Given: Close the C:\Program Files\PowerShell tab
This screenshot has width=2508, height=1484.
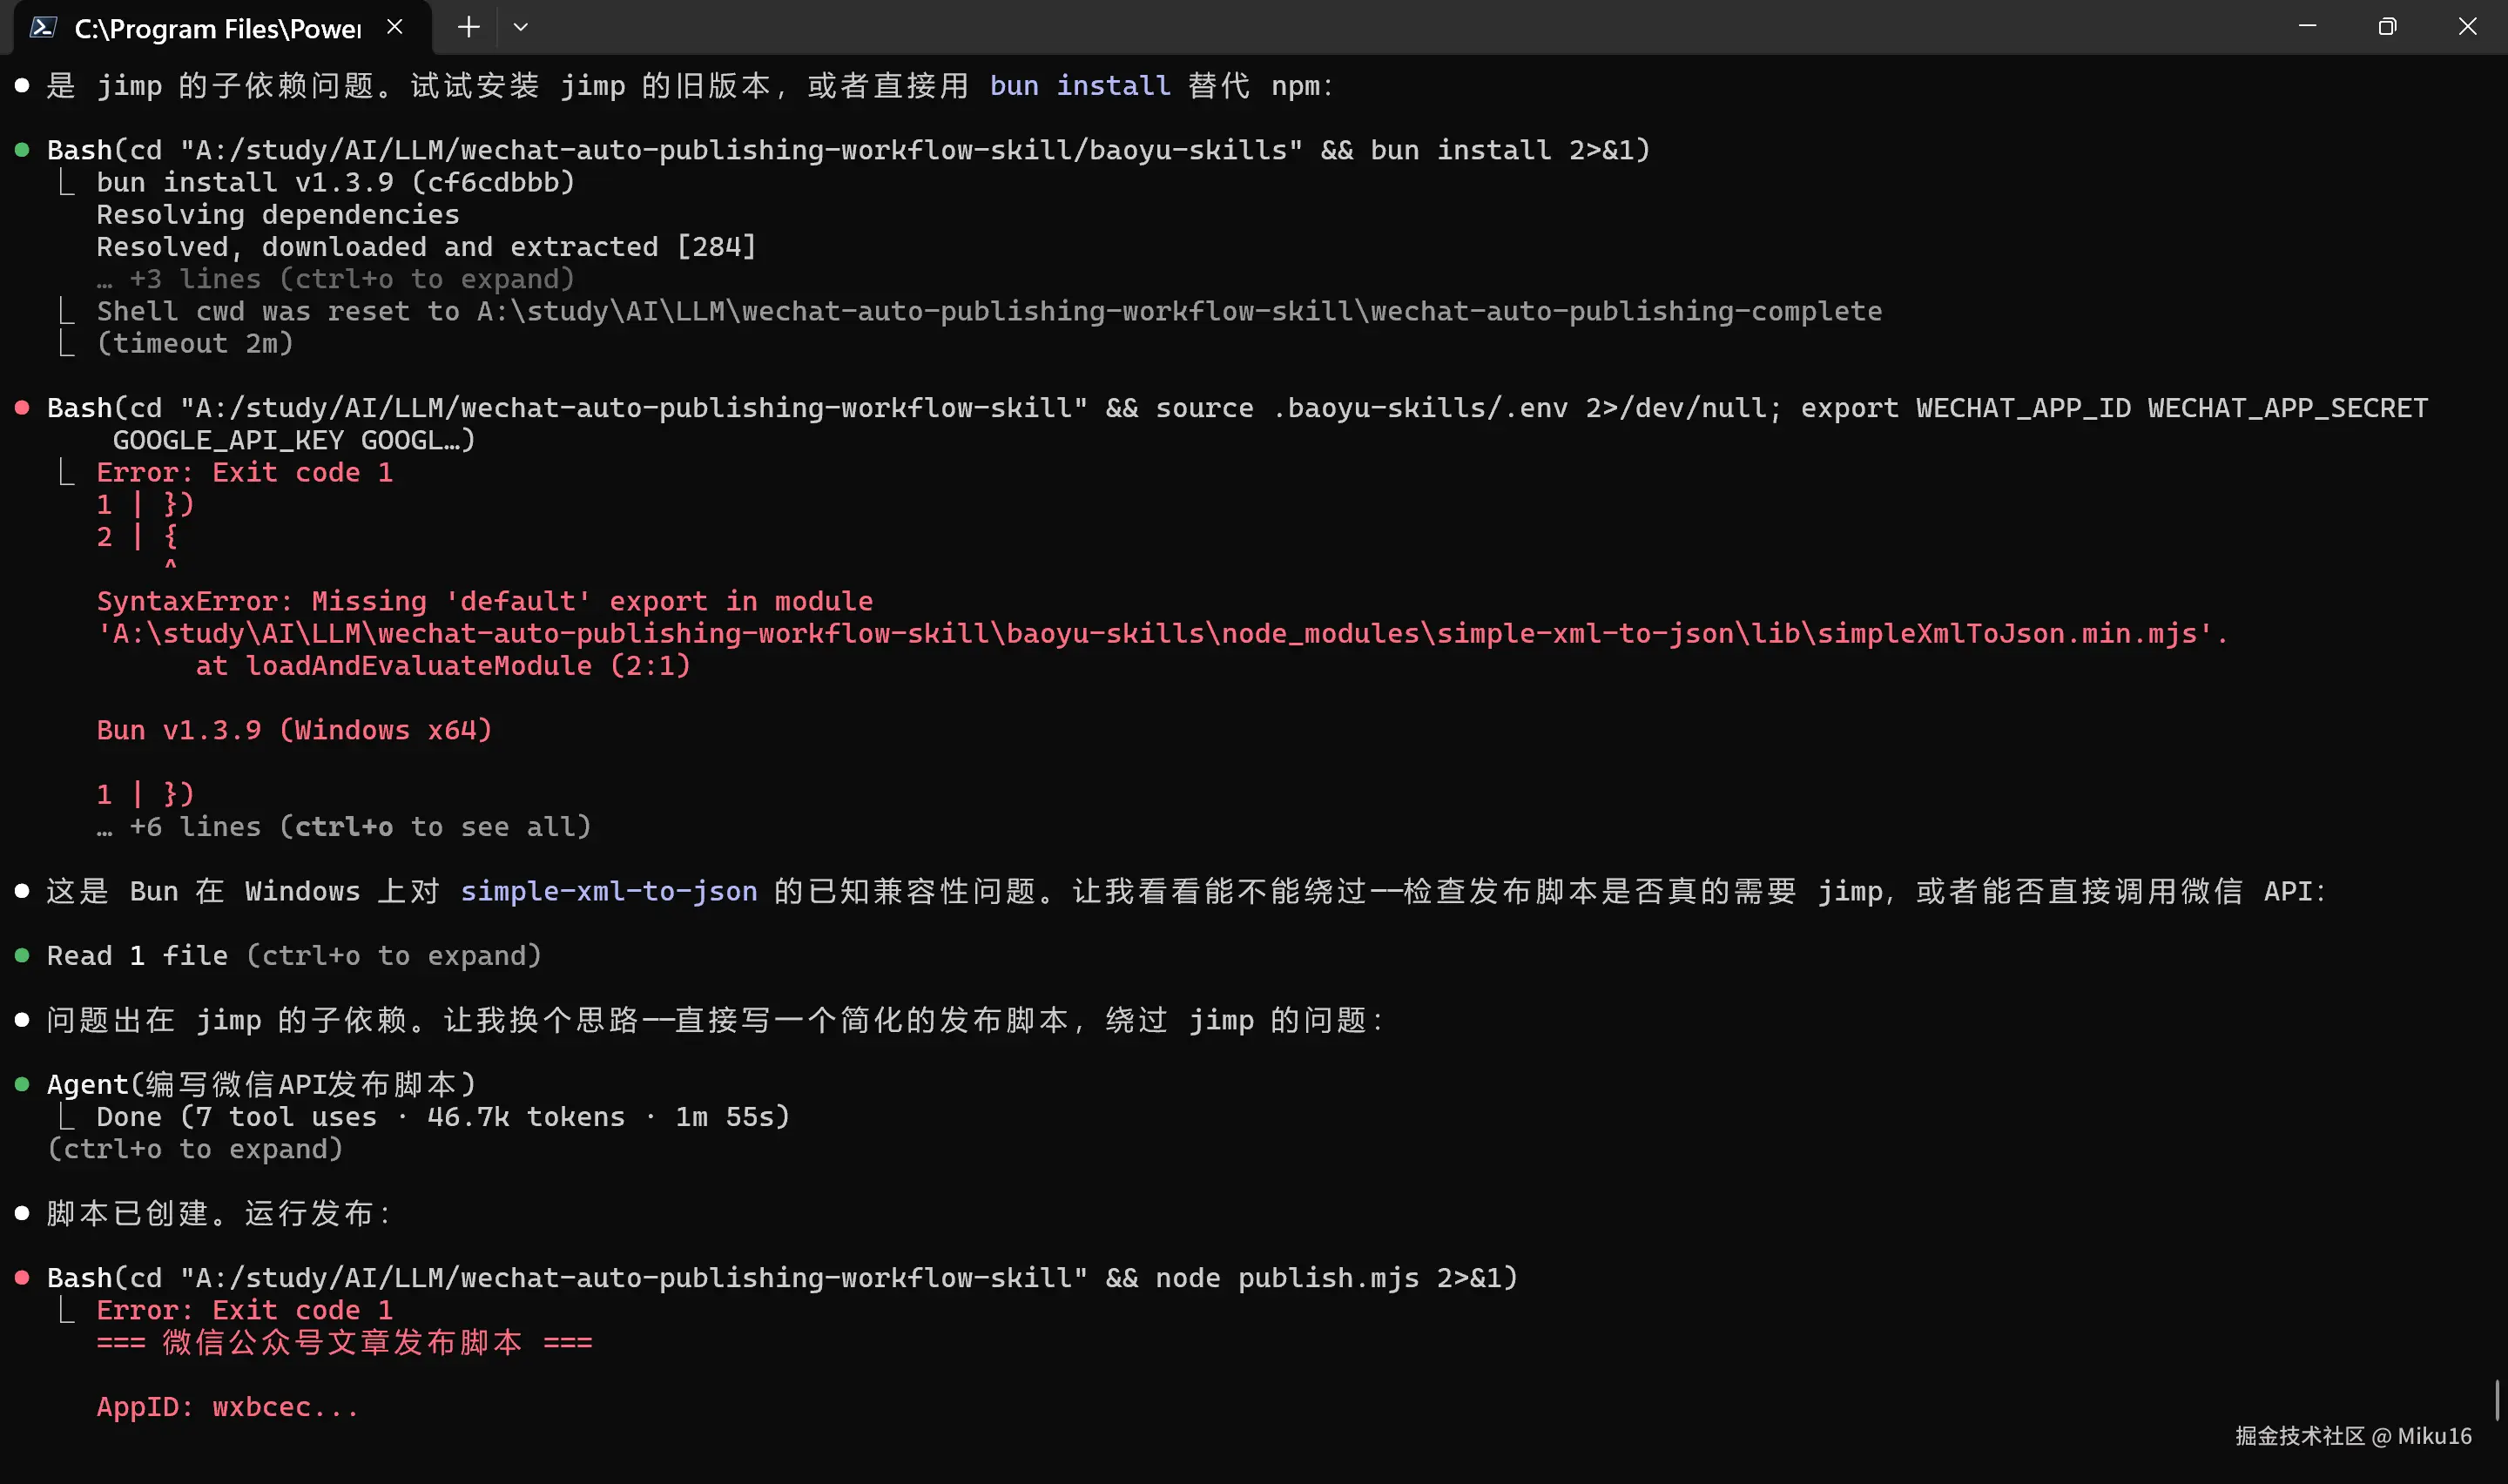Looking at the screenshot, I should [x=394, y=27].
